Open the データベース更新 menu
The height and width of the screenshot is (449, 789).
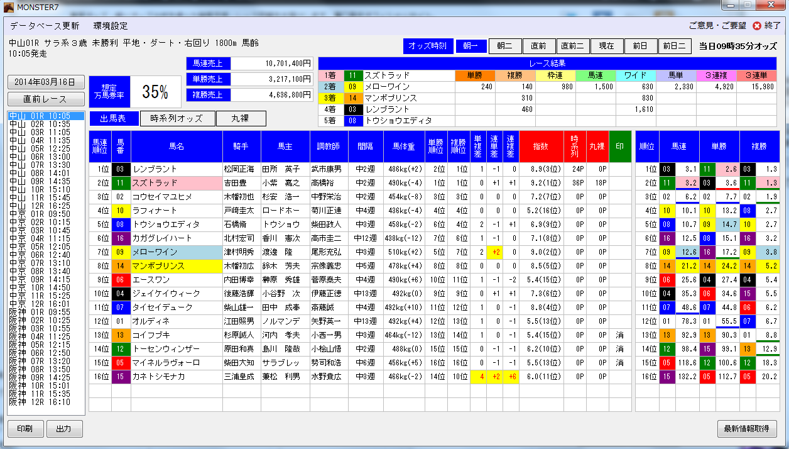tap(45, 26)
